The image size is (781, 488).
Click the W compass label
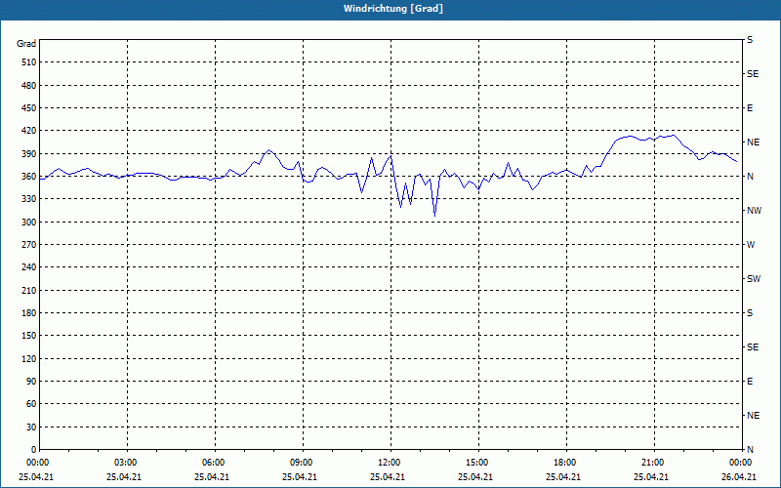coord(751,245)
